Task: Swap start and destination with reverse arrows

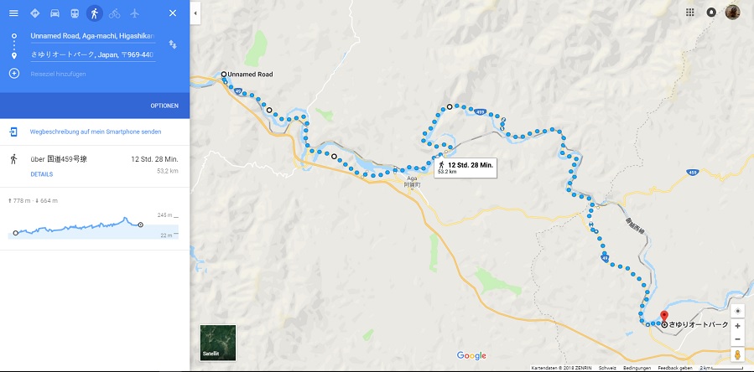Action: 172,44
